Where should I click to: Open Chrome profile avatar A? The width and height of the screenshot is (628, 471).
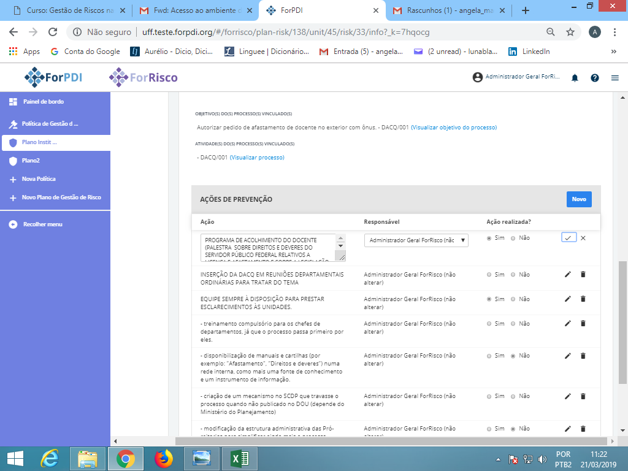point(595,32)
